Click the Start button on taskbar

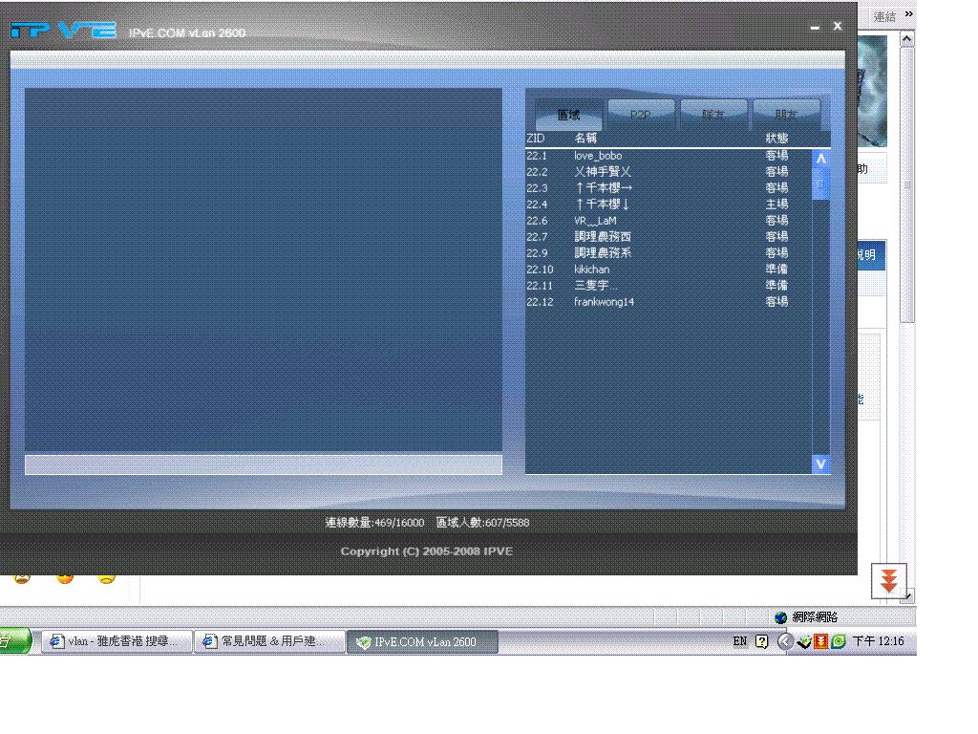[15, 641]
